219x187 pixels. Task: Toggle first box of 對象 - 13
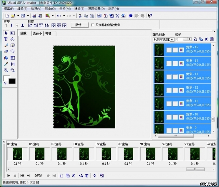pyautogui.click(x=169, y=77)
